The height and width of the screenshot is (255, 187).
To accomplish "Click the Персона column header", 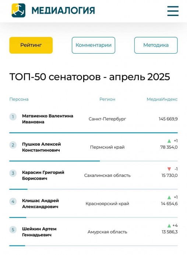I will [x=19, y=99].
